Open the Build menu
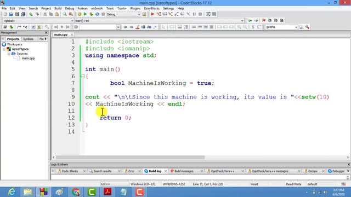The width and height of the screenshot is (351, 197). click(58, 8)
